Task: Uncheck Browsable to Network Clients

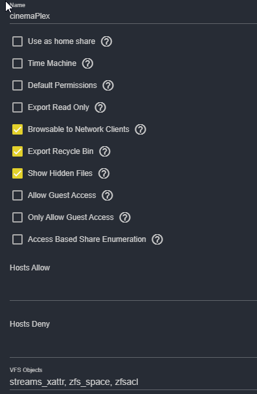Action: (x=17, y=129)
